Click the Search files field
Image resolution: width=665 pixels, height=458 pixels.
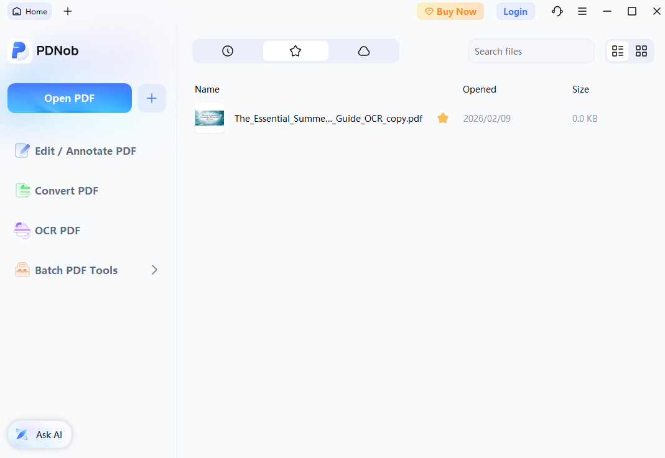531,51
